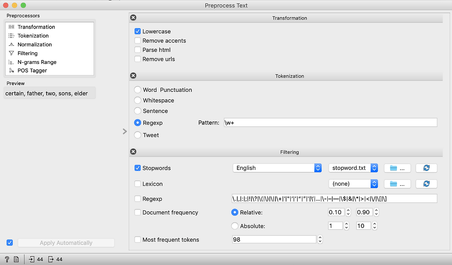Click preview text 'certain, father, two, sons, elder'
This screenshot has width=452, height=265.
(47, 94)
